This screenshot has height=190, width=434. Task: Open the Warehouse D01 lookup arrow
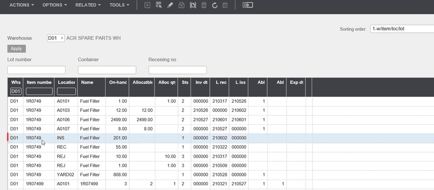tap(63, 38)
